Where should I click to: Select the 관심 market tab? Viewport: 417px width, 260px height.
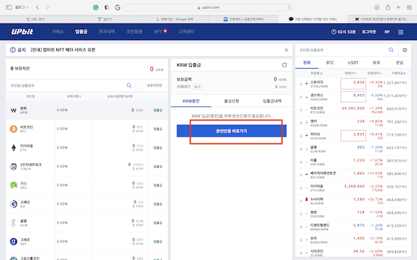coord(400,62)
